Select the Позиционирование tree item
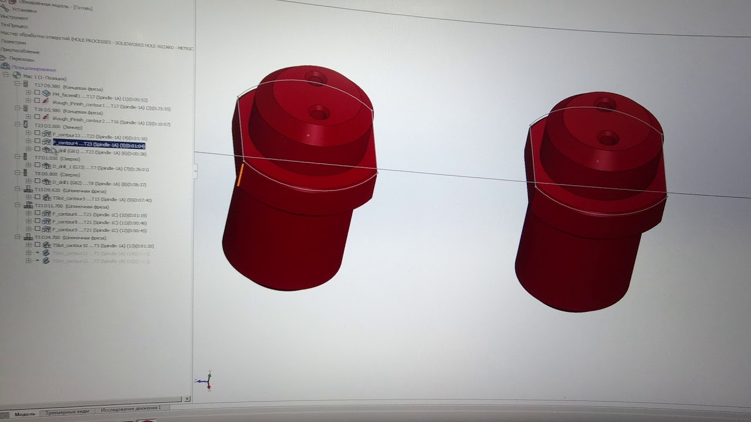Viewport: 751px width, 422px height. coord(33,68)
